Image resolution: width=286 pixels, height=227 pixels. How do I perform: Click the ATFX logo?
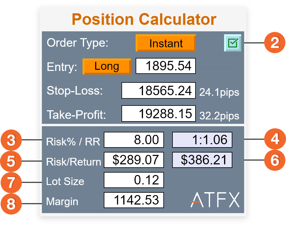pyautogui.click(x=215, y=200)
